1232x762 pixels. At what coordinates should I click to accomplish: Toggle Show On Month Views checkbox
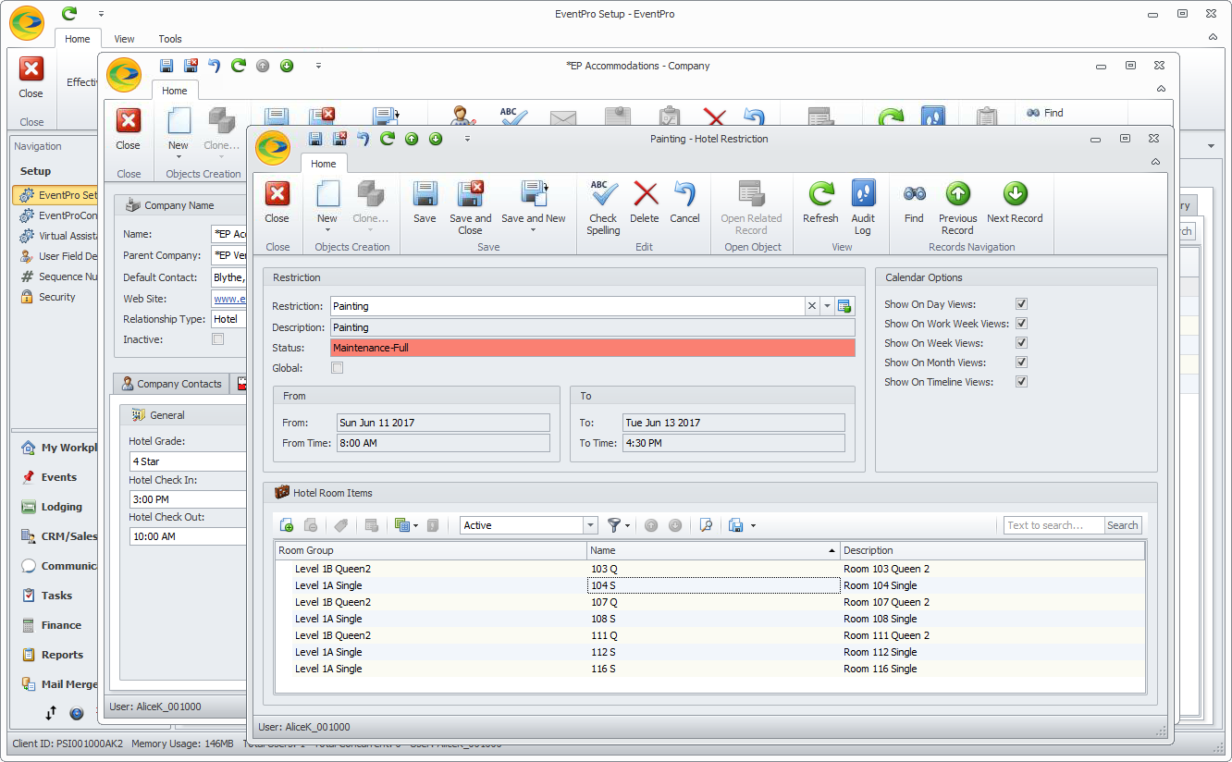pos(1022,363)
